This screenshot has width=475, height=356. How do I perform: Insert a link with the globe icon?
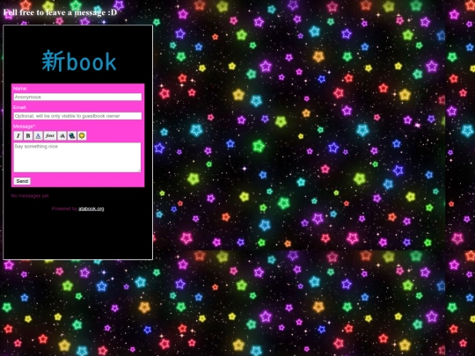pyautogui.click(x=72, y=135)
